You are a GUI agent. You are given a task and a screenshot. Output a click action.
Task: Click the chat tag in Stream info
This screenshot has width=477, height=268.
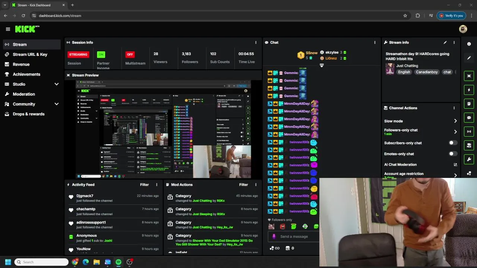(447, 72)
